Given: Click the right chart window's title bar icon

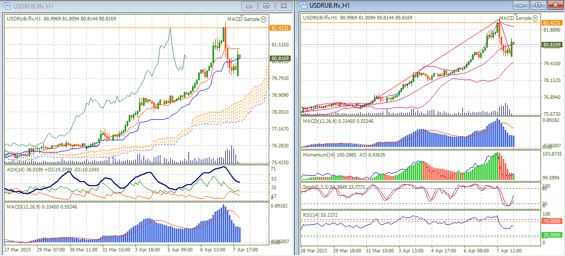Looking at the screenshot, I should pyautogui.click(x=303, y=5).
